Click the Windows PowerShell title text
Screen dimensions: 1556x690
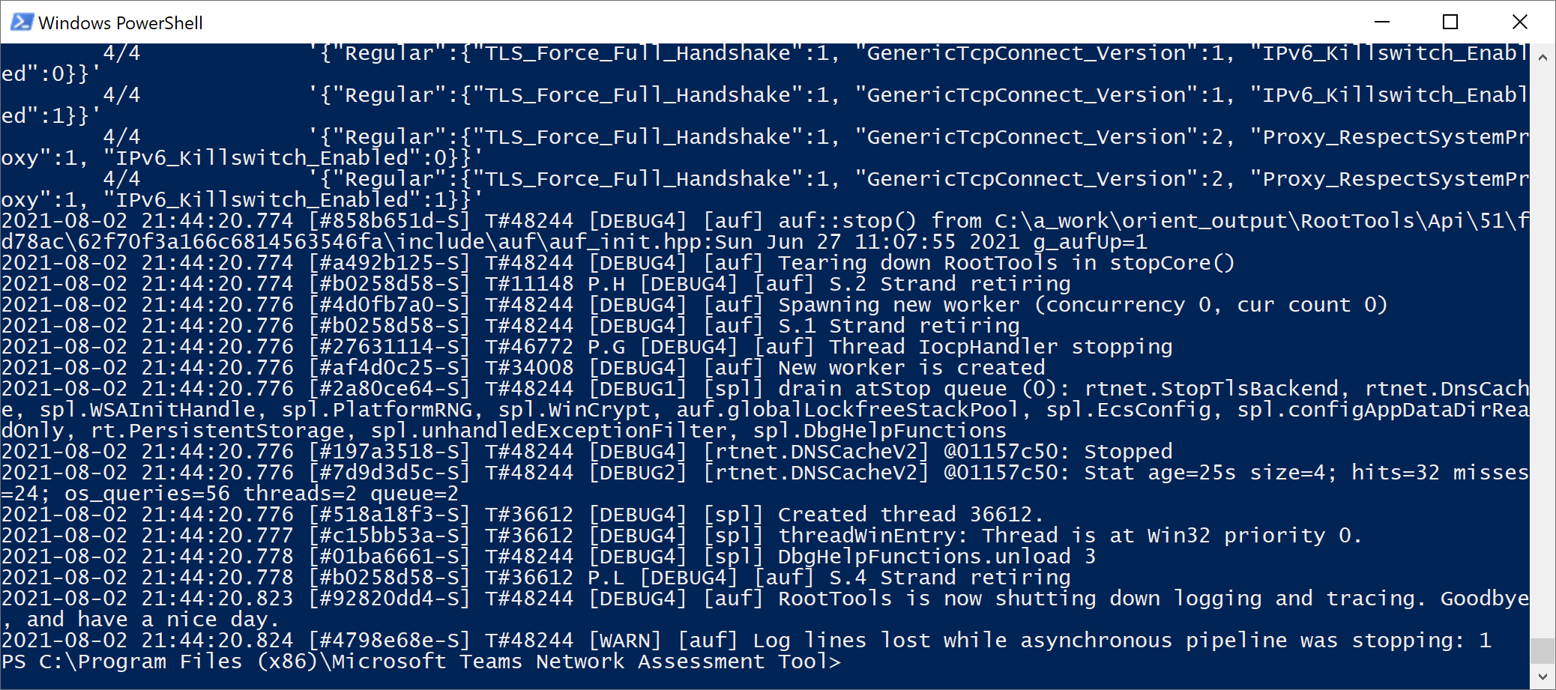[x=121, y=22]
